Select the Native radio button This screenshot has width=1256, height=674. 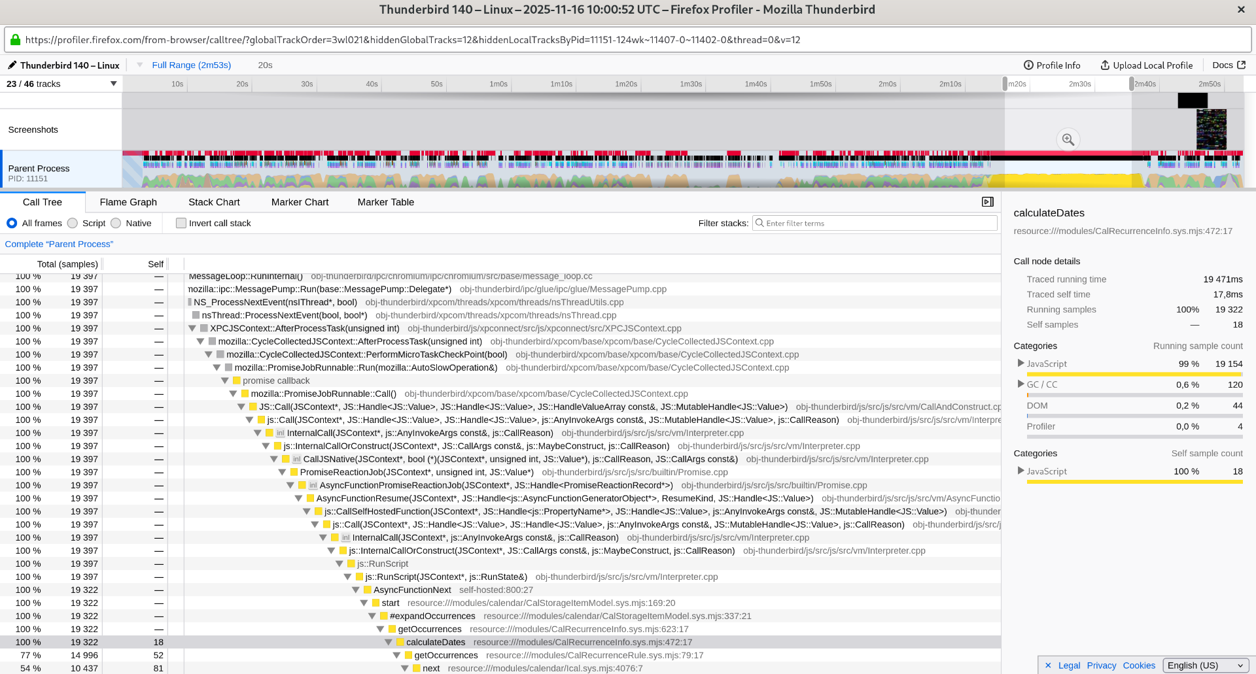click(116, 223)
